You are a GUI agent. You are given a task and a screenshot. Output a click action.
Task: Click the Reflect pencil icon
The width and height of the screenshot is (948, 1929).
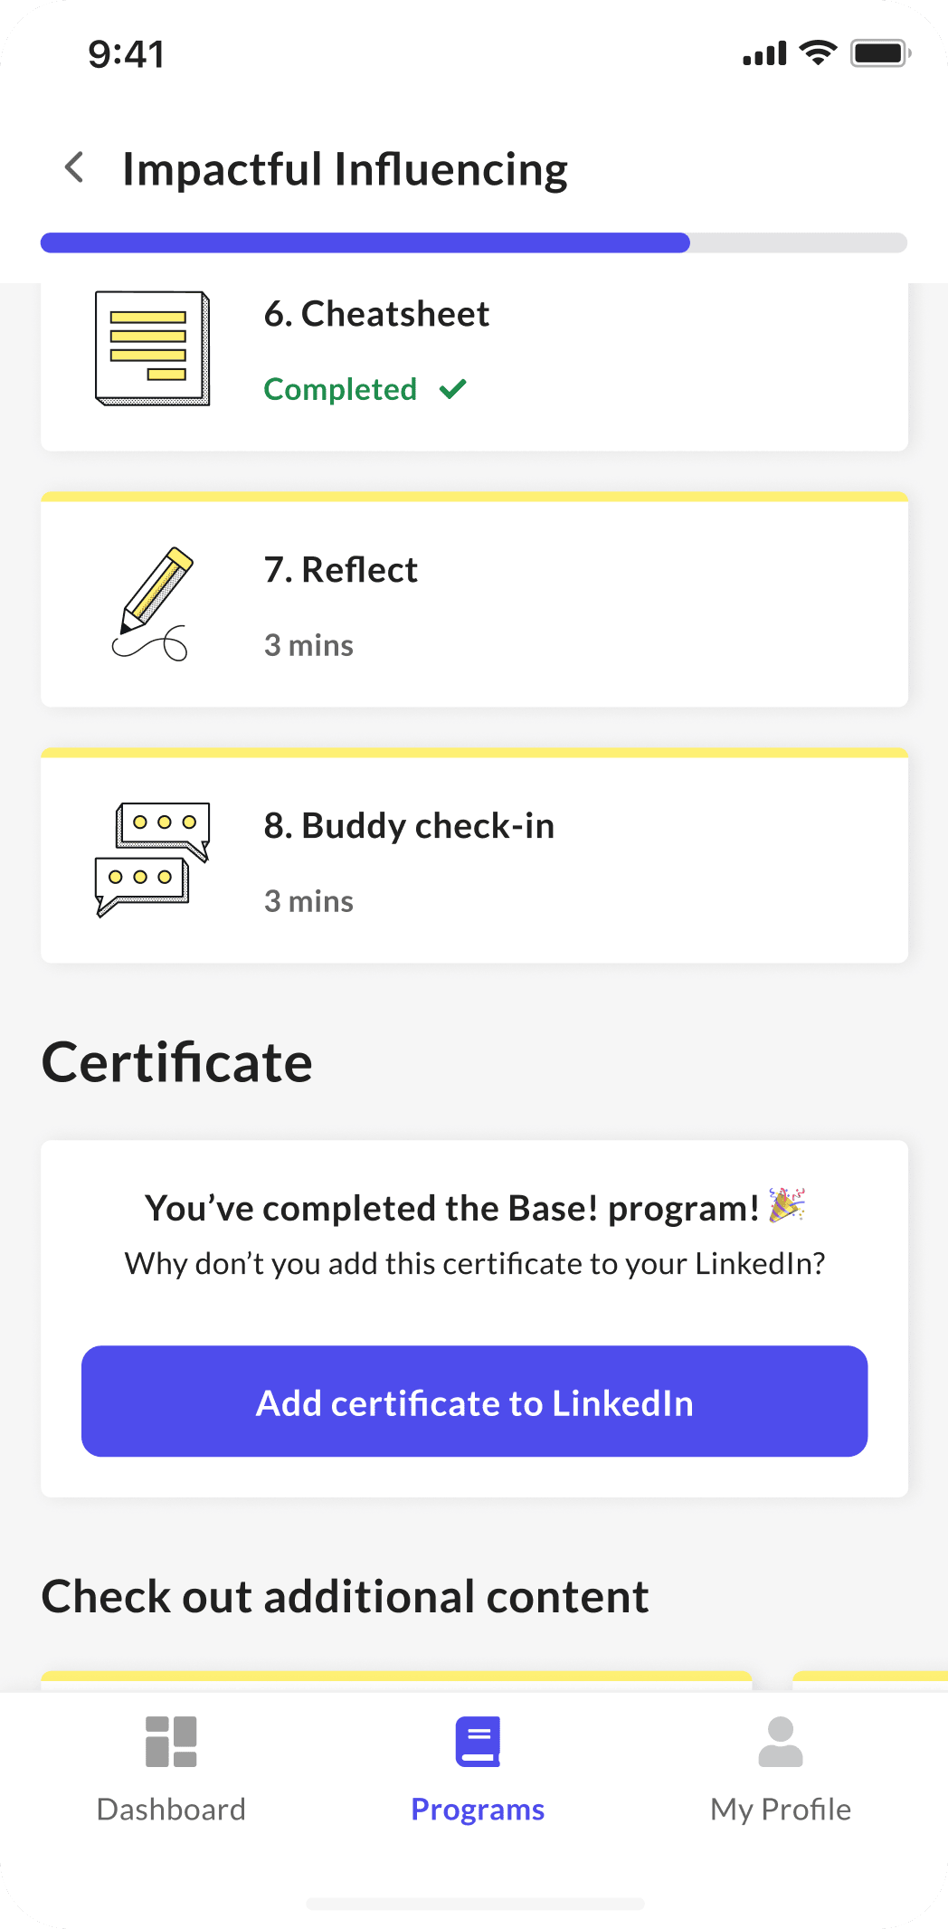pyautogui.click(x=154, y=603)
